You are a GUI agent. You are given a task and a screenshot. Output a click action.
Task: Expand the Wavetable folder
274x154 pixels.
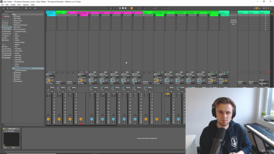[x=13, y=81]
